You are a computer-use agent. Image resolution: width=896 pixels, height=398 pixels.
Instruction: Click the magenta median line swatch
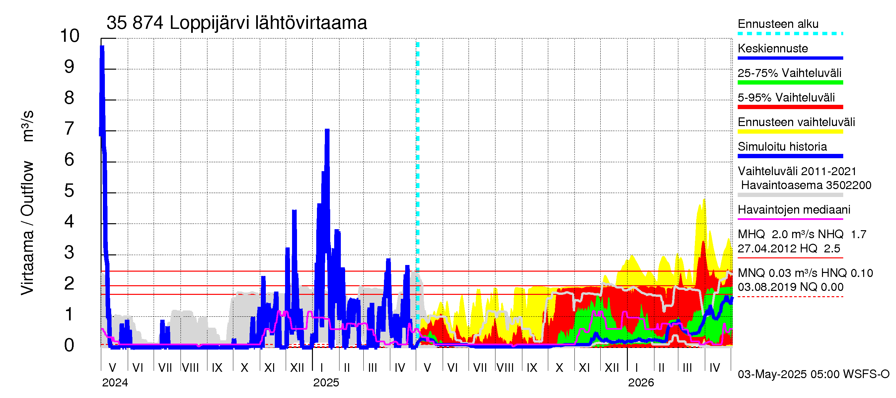tap(790, 219)
